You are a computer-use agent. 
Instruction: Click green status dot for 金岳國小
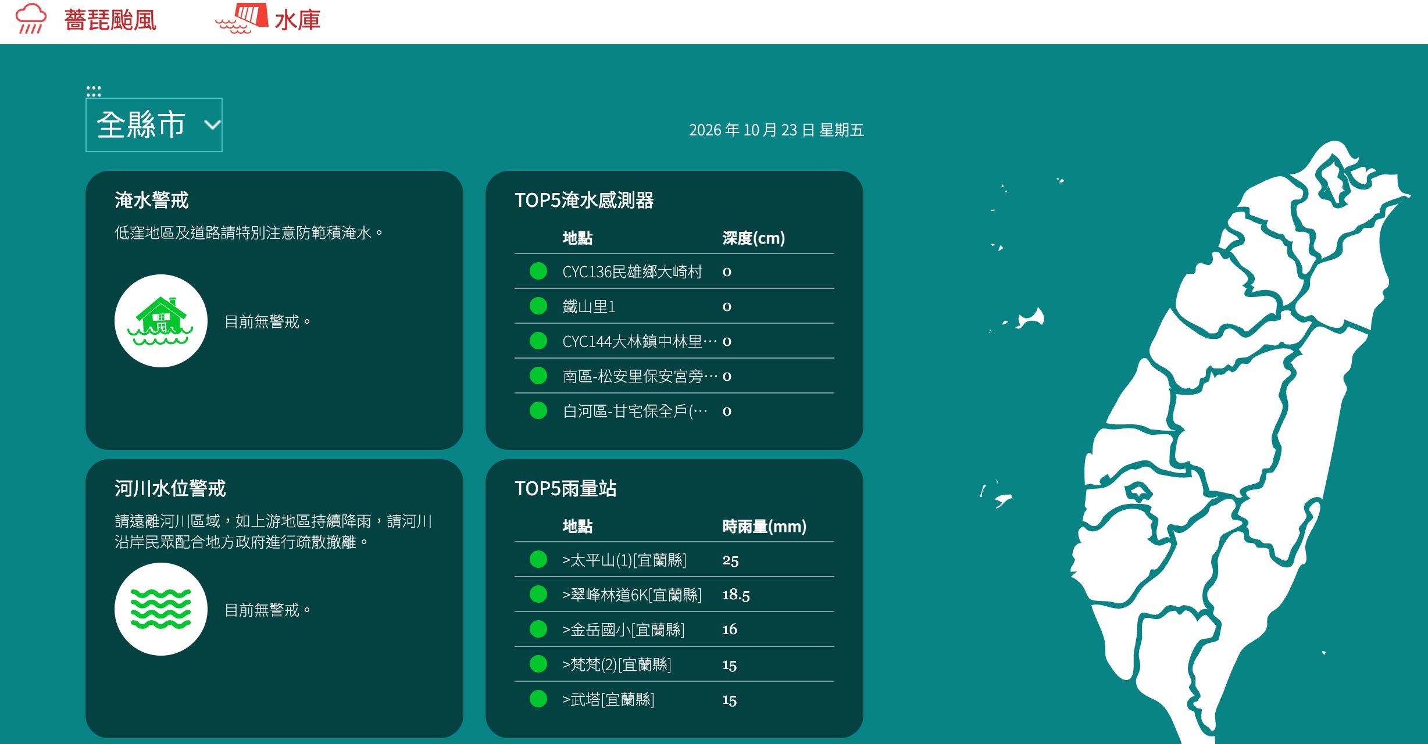tap(538, 629)
